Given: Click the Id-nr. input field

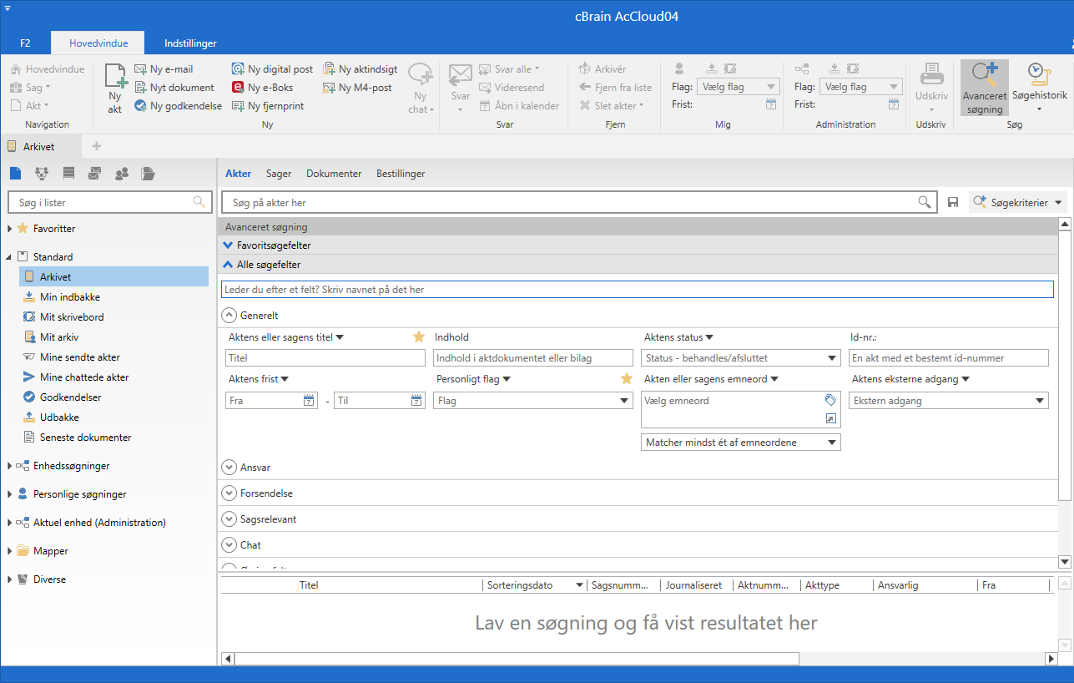Looking at the screenshot, I should point(949,358).
